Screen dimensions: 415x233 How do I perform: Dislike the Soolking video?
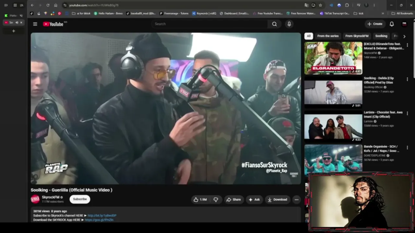[x=216, y=200]
